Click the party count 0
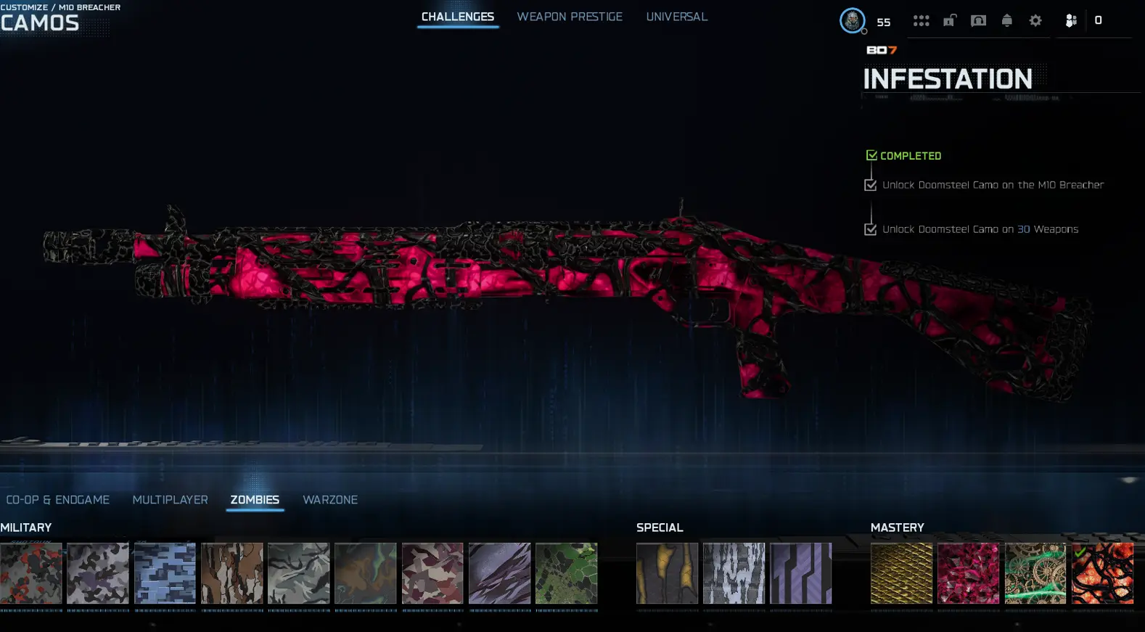 click(1099, 20)
